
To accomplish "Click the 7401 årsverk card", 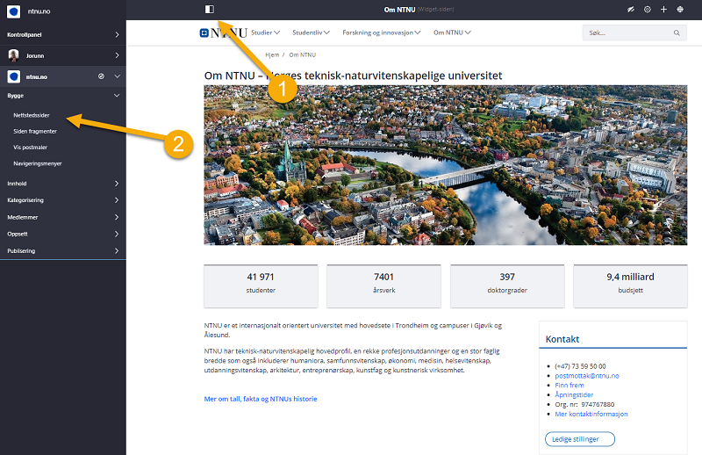I will click(384, 286).
